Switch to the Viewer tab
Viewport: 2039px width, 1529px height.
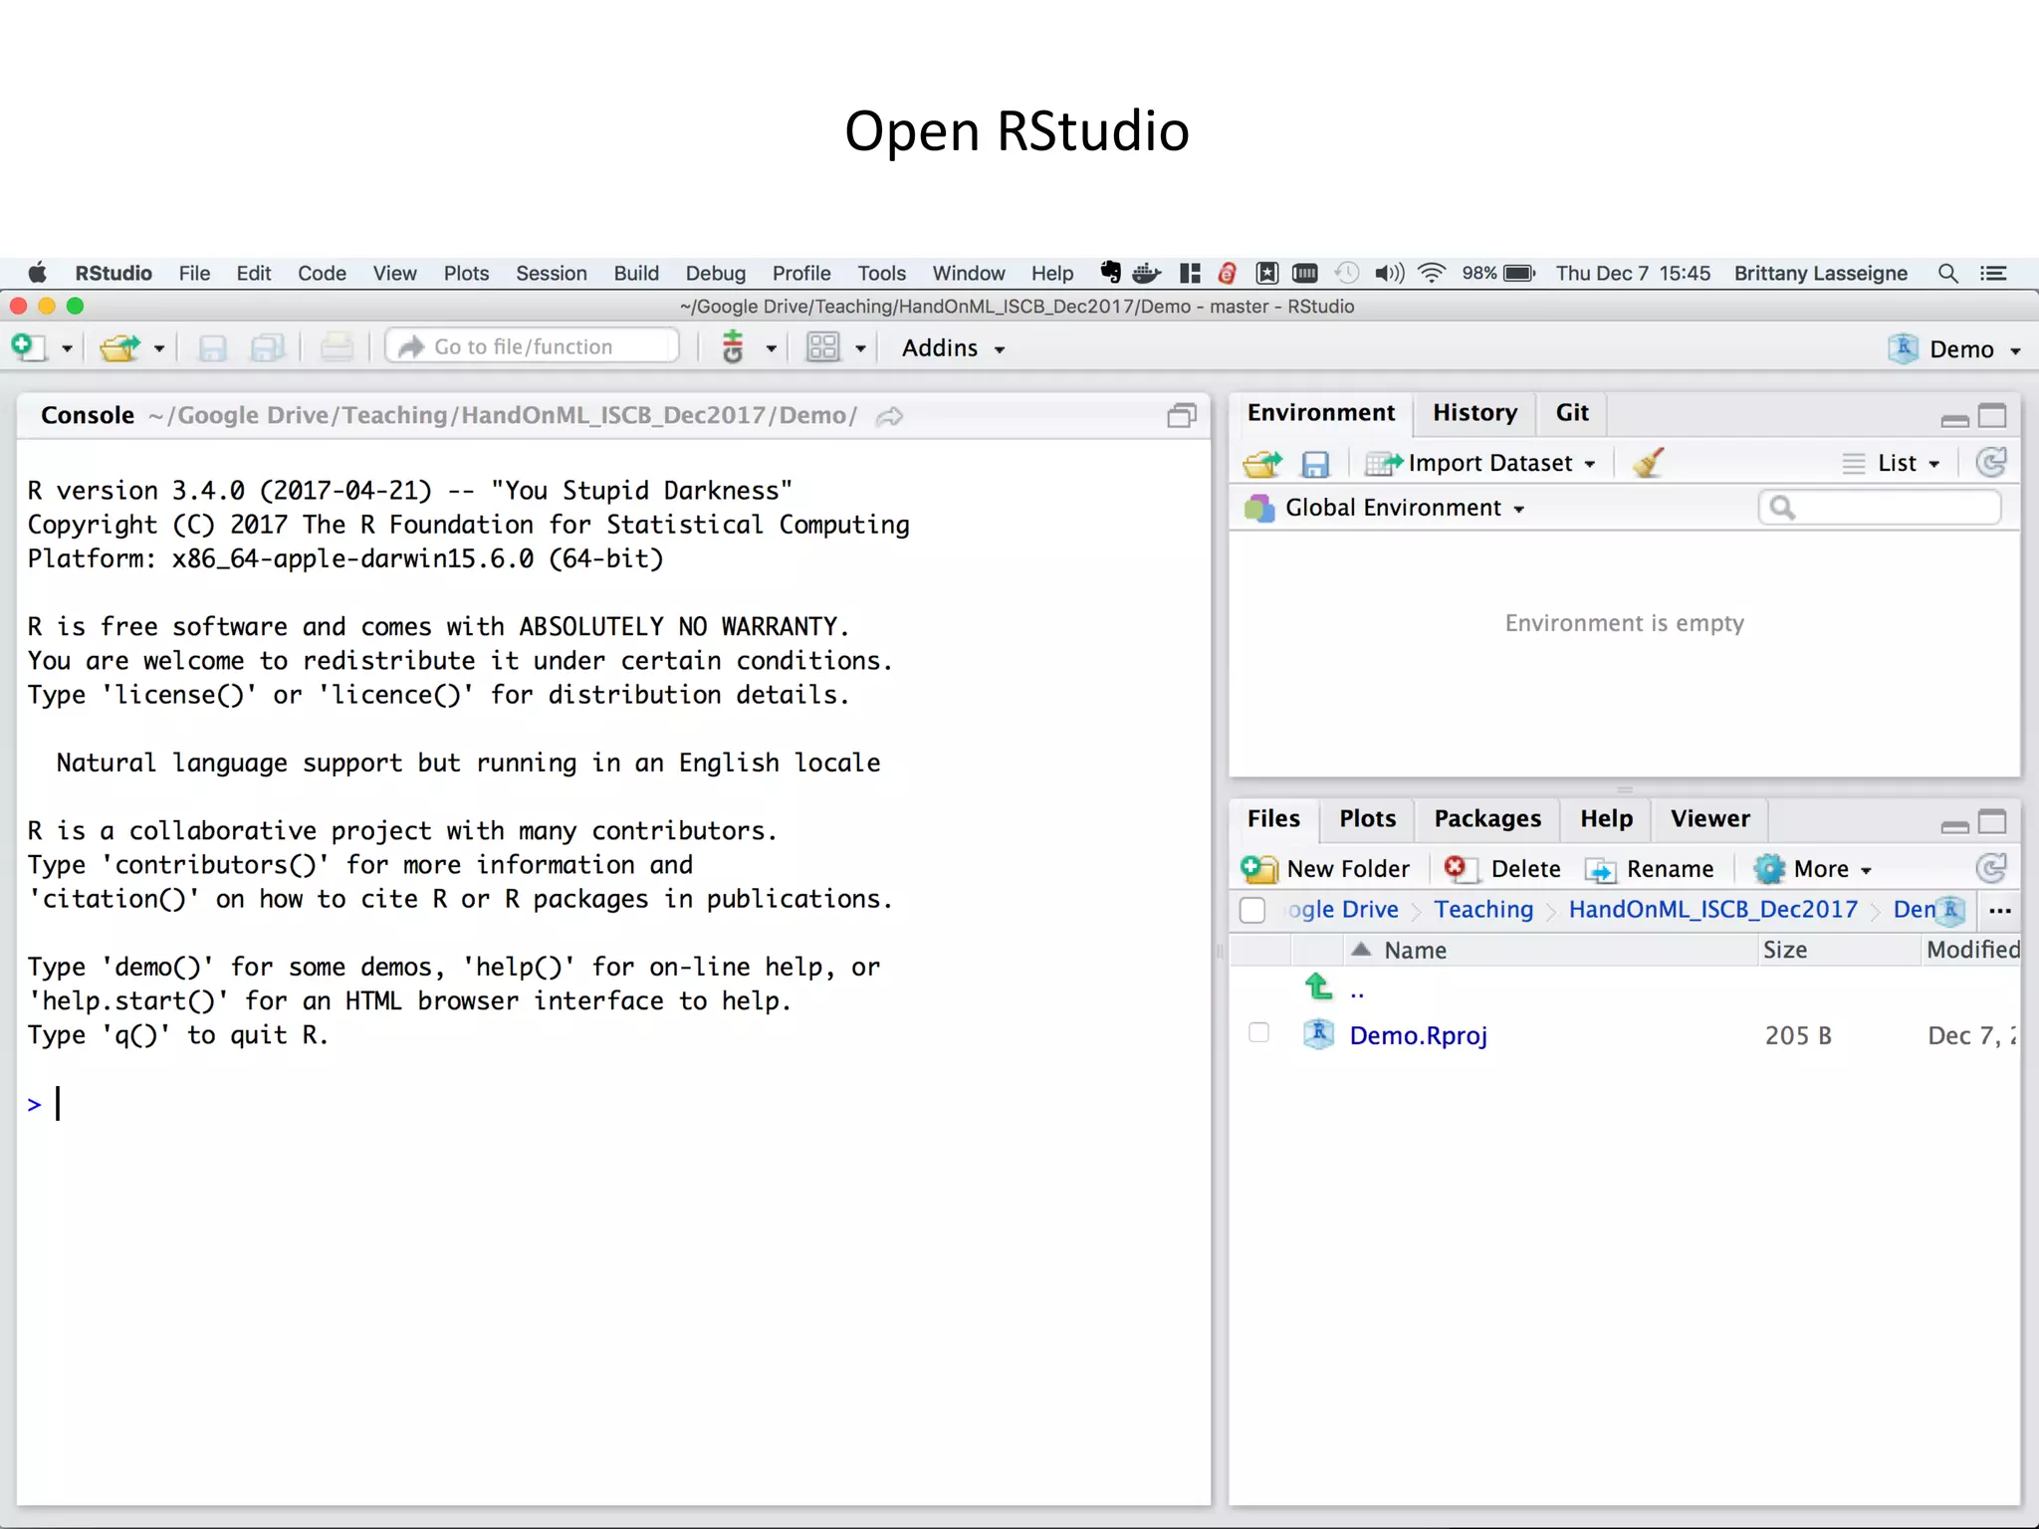pyautogui.click(x=1709, y=819)
